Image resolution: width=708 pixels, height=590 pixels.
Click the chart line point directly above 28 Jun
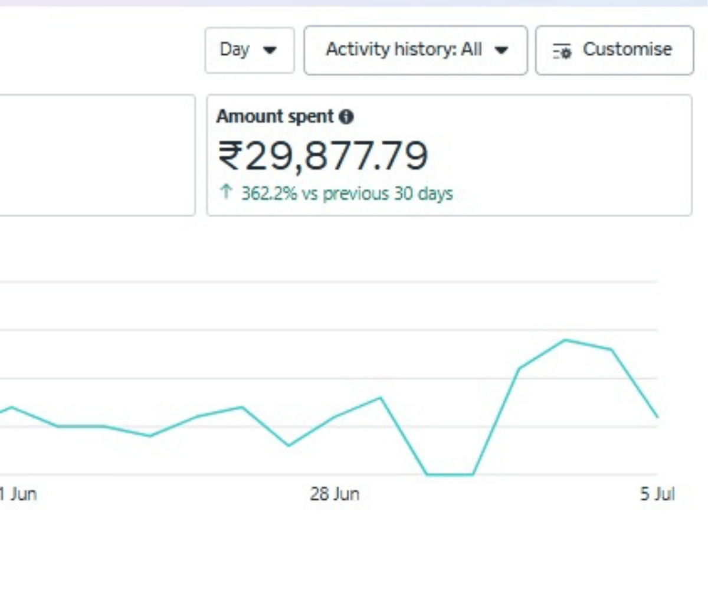pos(335,417)
